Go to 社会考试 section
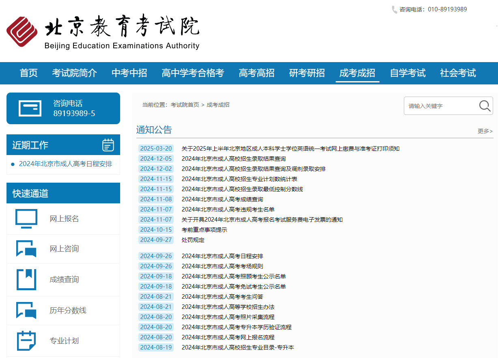The image size is (498, 358). (x=458, y=73)
